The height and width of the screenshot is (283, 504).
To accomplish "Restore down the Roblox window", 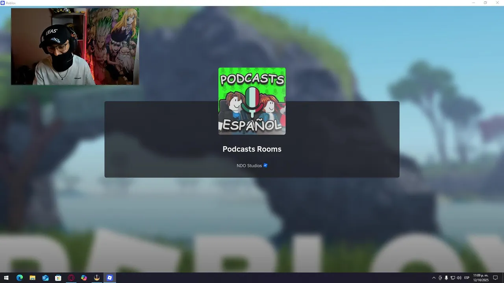I will click(x=485, y=3).
